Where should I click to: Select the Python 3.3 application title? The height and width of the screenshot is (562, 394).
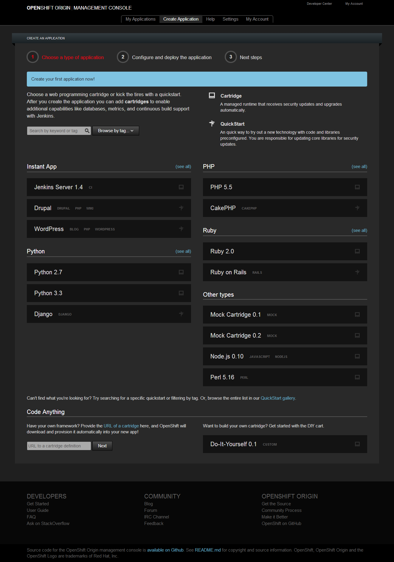(48, 293)
